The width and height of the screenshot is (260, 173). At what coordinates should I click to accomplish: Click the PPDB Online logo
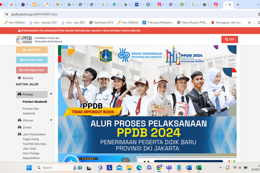click(x=24, y=39)
